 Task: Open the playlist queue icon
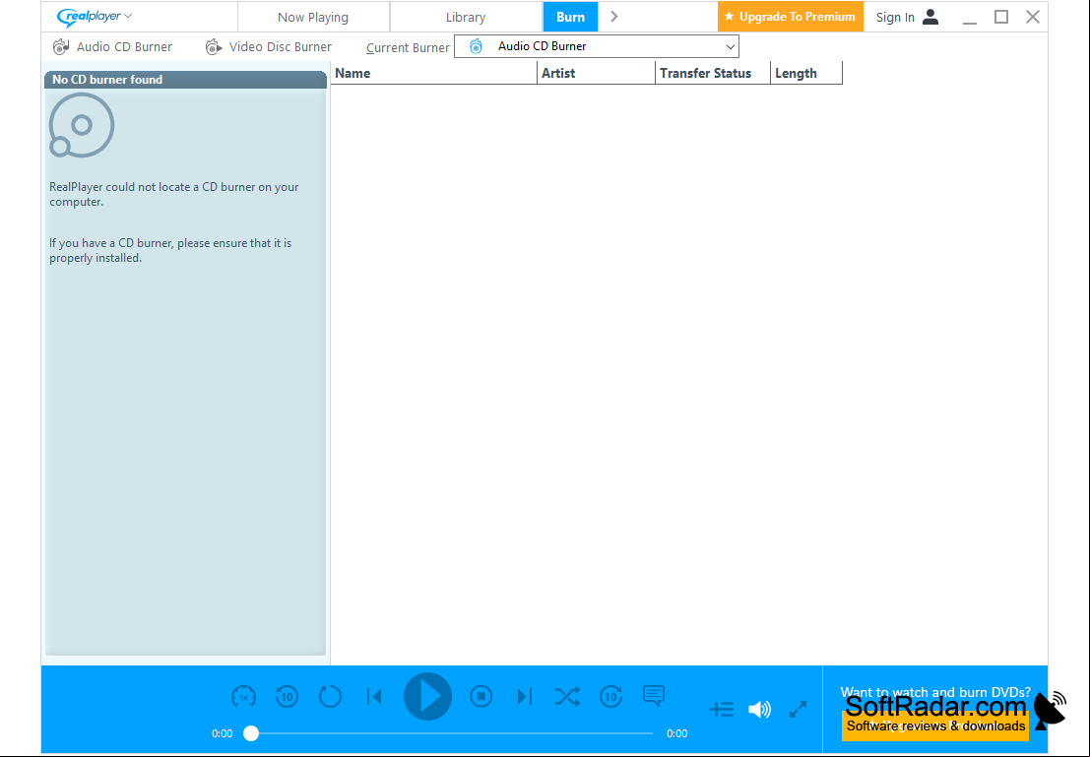pos(722,709)
